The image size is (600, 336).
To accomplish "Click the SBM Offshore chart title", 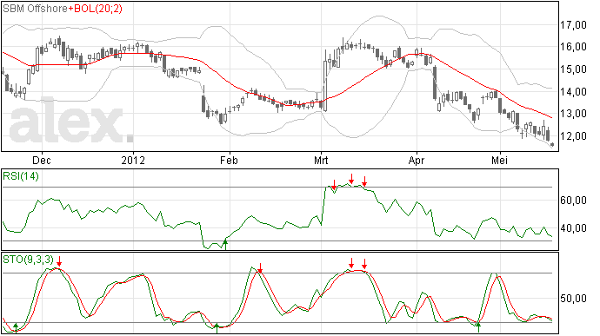I will pyautogui.click(x=36, y=9).
